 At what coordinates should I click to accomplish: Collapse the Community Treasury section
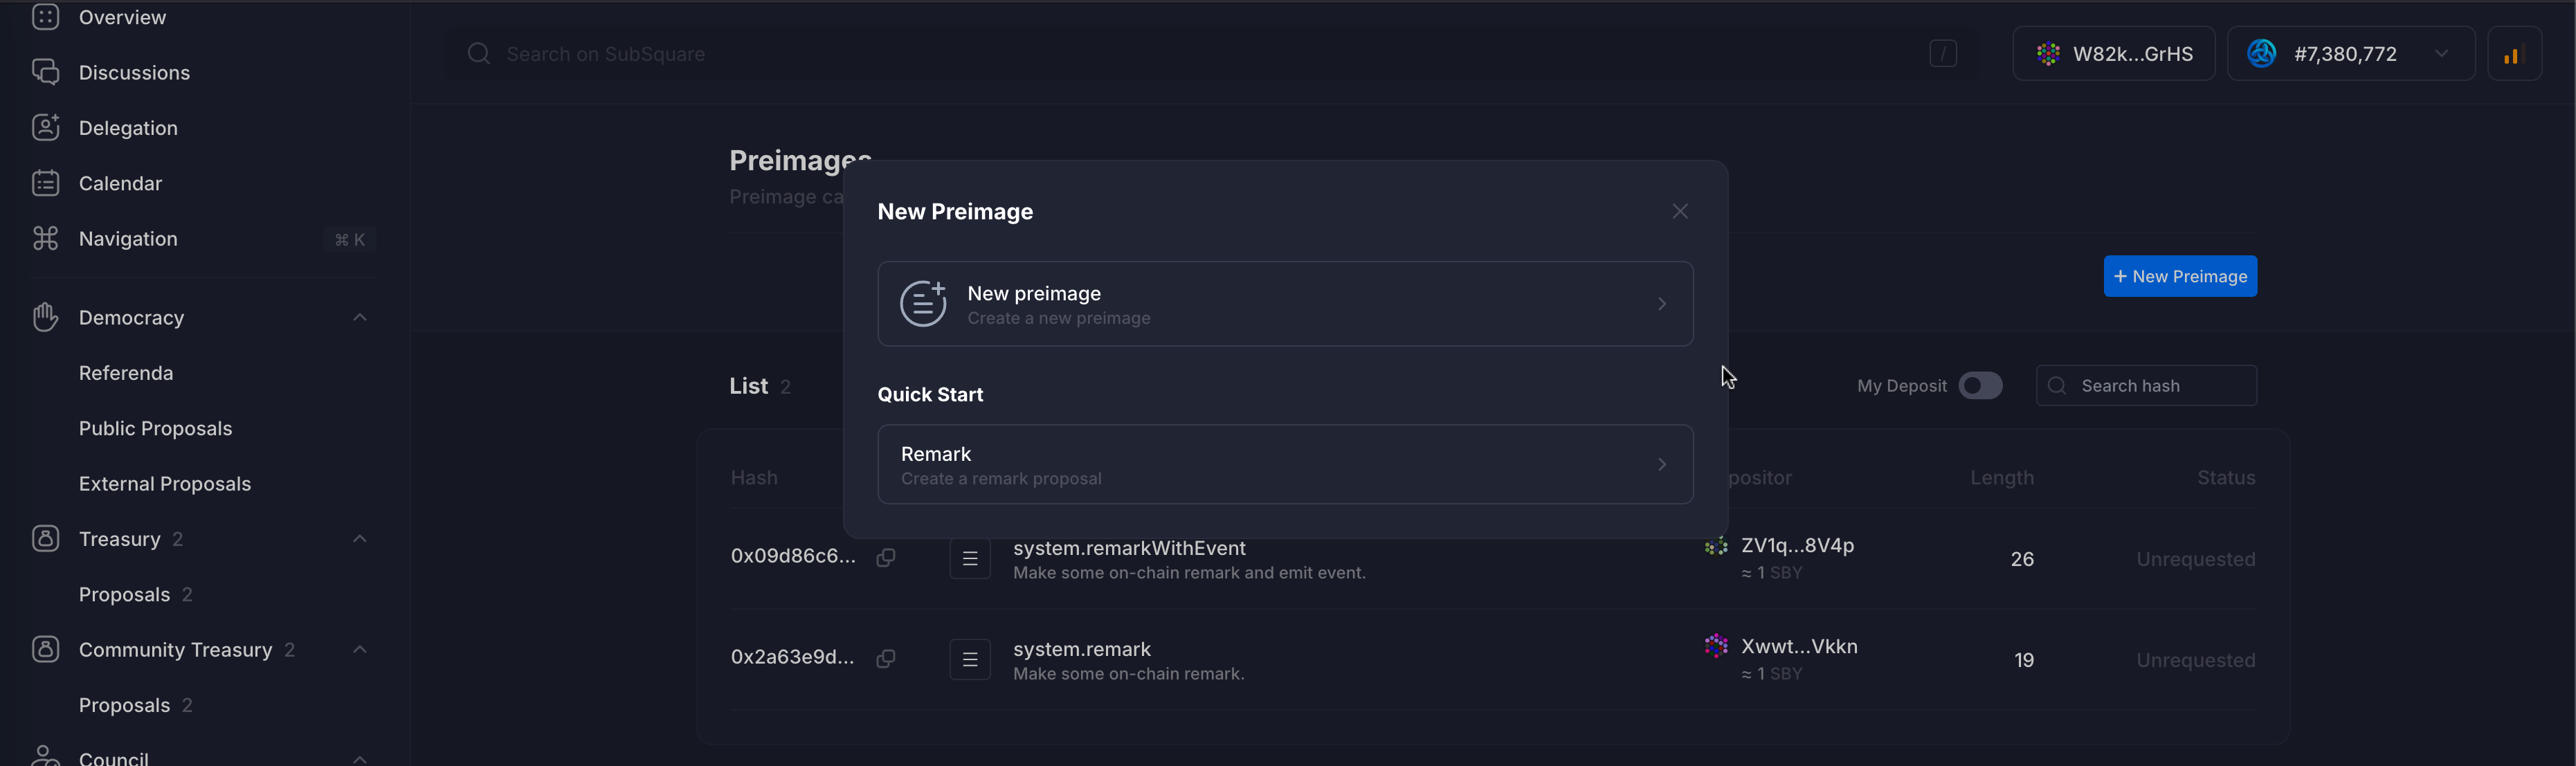point(360,649)
